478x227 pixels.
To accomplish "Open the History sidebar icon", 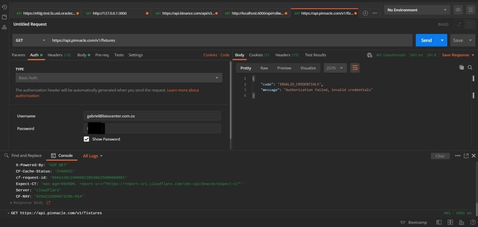I will [4, 7].
